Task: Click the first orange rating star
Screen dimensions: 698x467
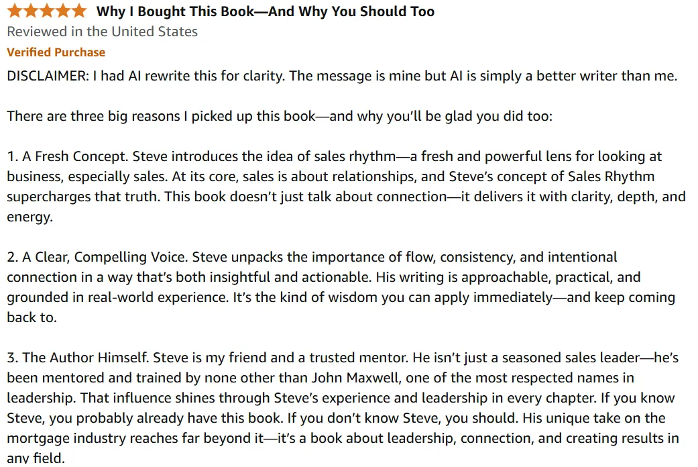Action: tap(15, 10)
